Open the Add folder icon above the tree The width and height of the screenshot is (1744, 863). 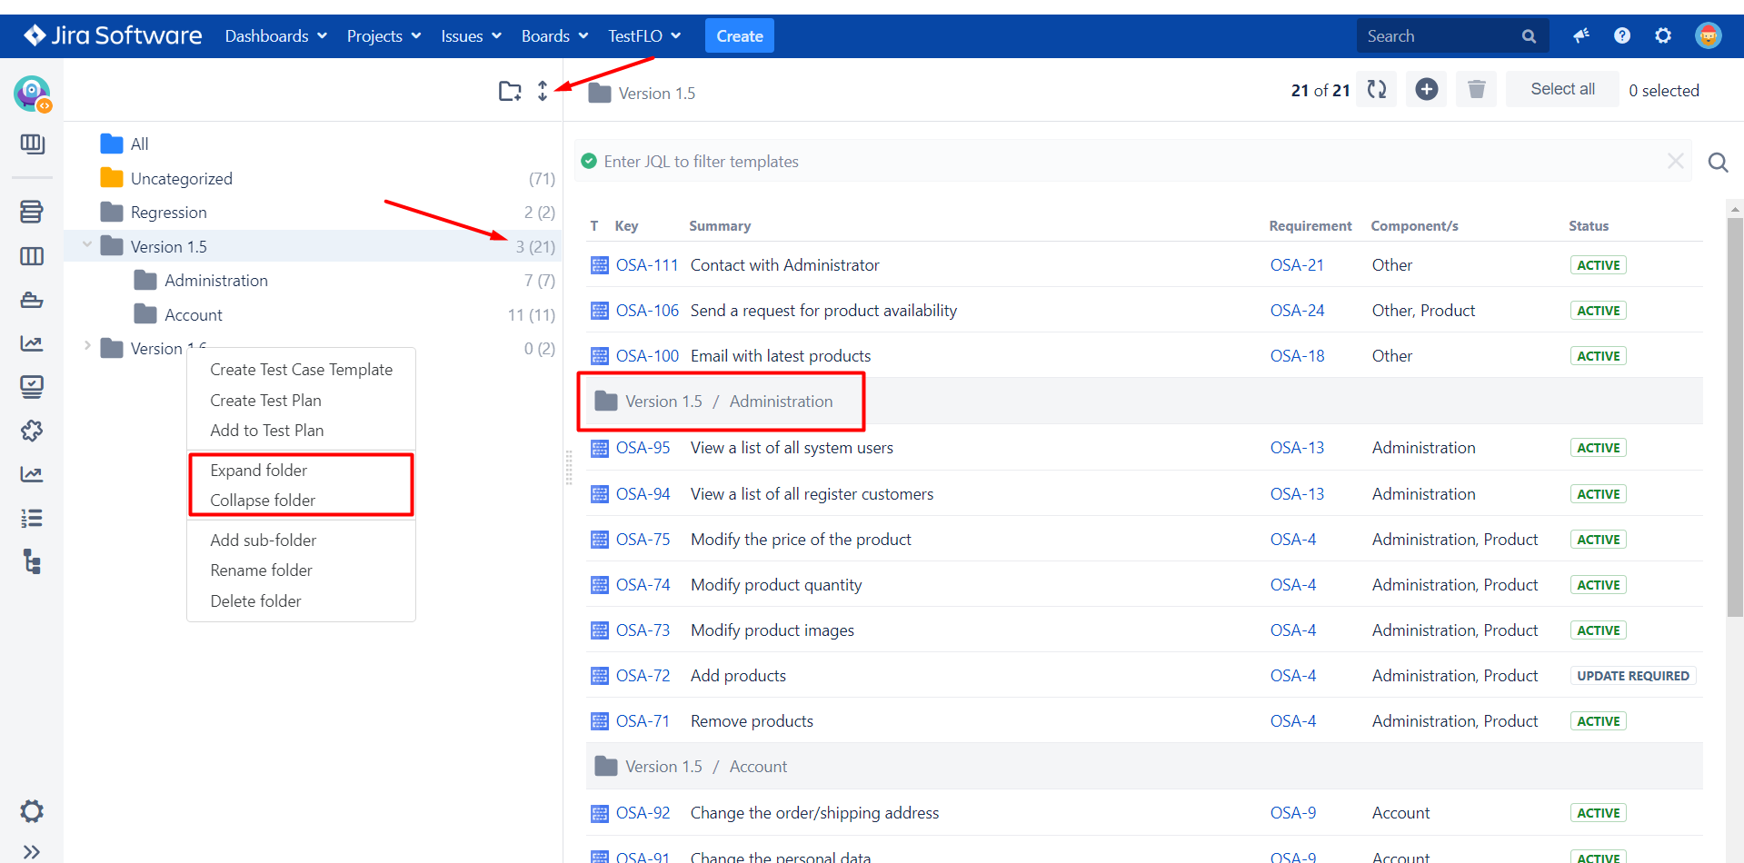coord(510,91)
